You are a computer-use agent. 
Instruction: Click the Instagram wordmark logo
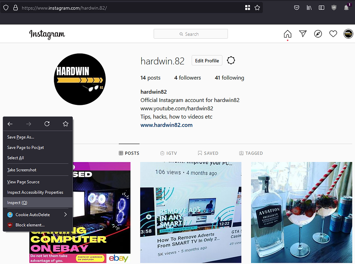[x=47, y=34]
